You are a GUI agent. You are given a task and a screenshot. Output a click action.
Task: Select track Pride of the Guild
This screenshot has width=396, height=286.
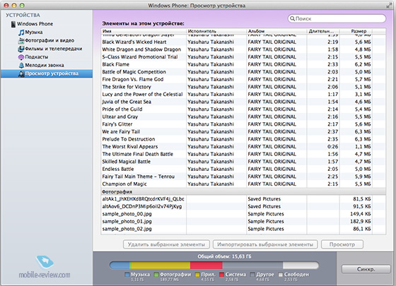click(243, 109)
